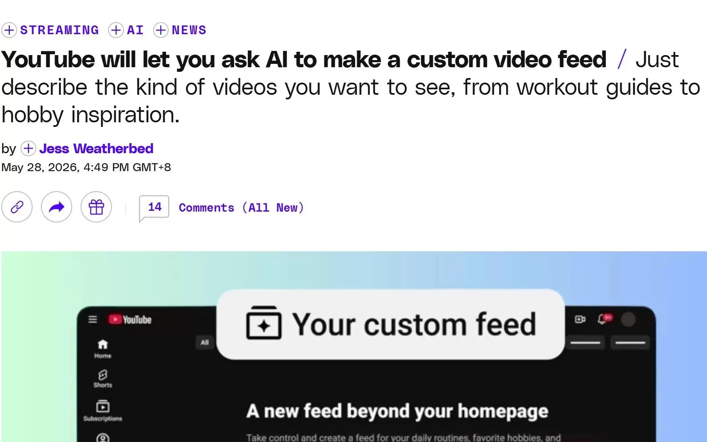The width and height of the screenshot is (707, 442).
Task: Open Jess Weatherbed author page
Action: click(96, 149)
